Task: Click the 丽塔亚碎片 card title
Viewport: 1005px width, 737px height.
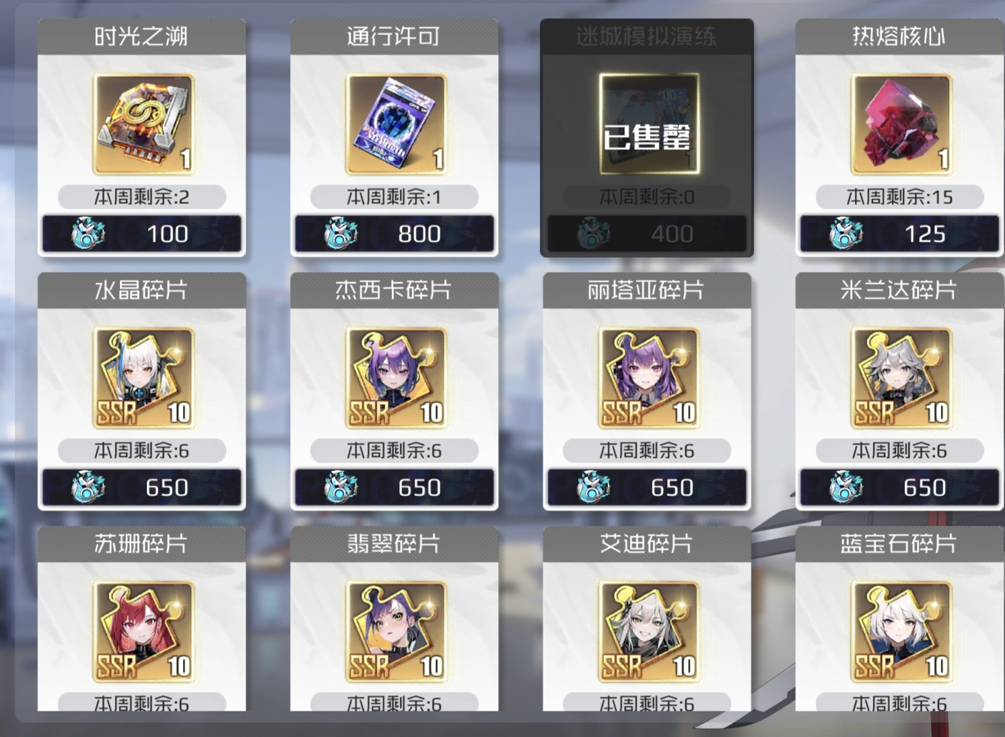Action: pos(646,290)
